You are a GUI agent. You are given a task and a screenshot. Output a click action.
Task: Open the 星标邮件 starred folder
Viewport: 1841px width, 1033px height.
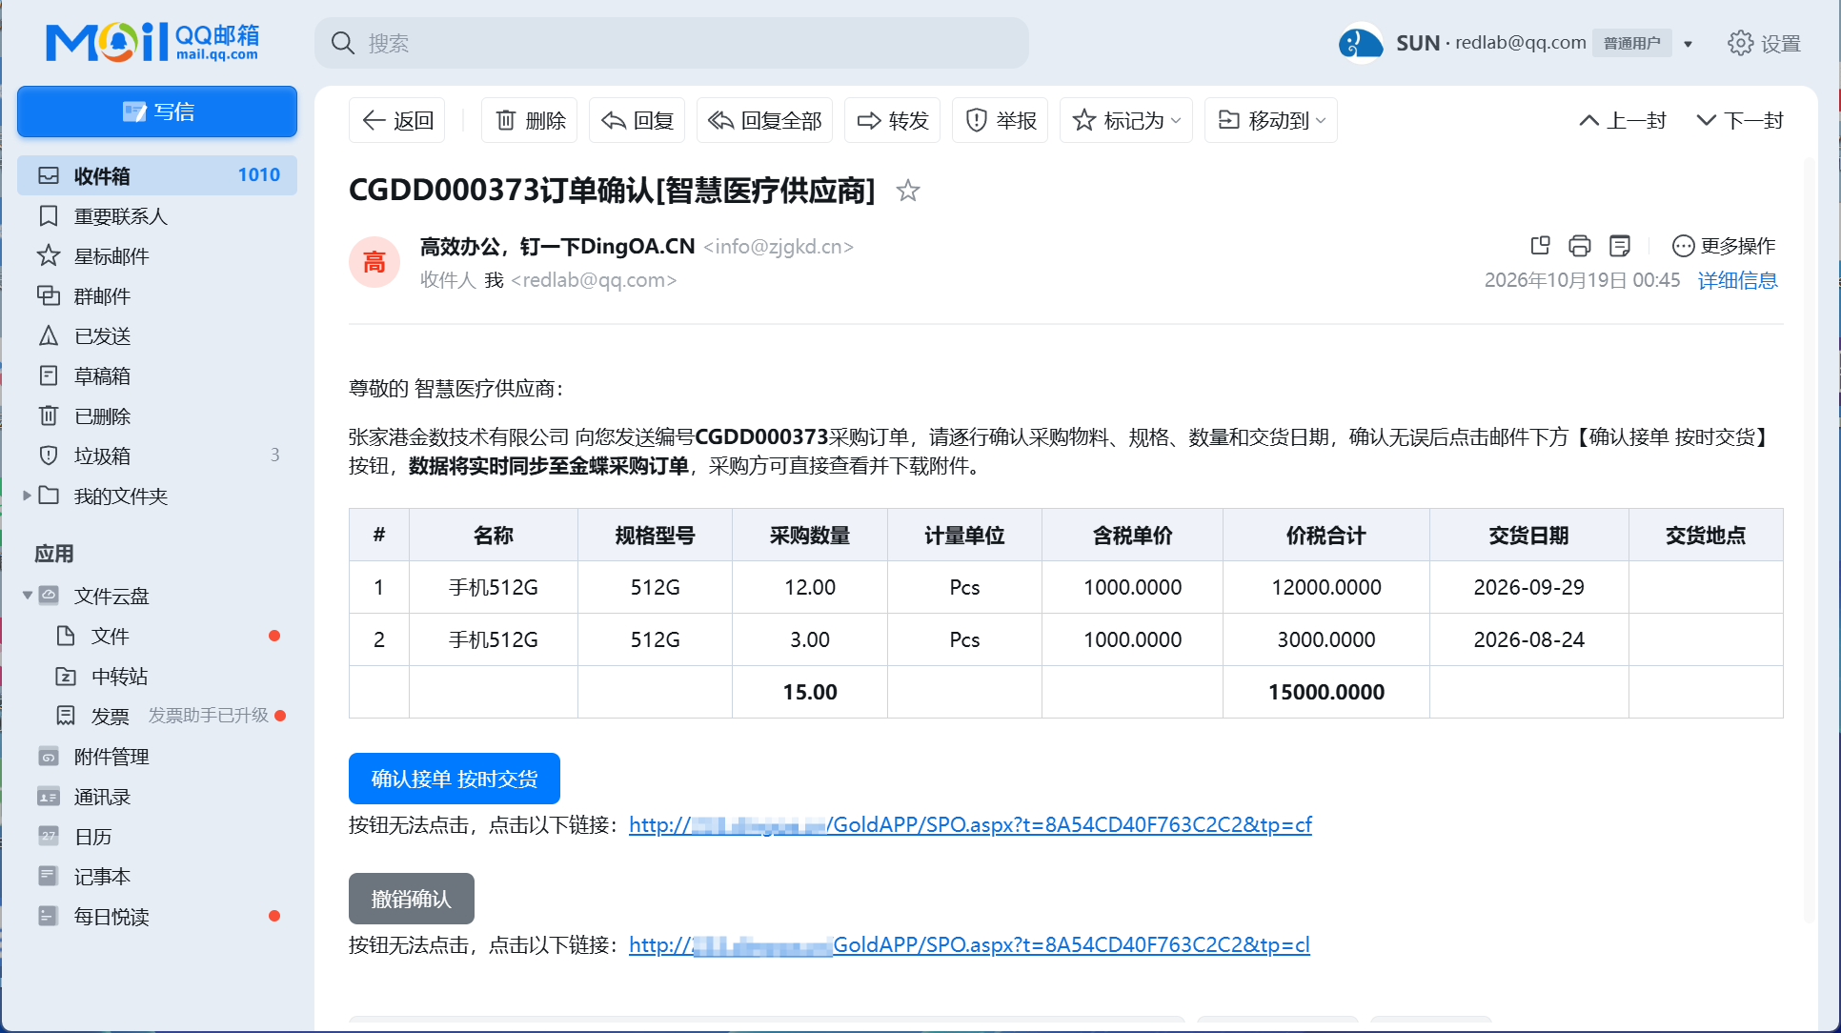pyautogui.click(x=157, y=256)
